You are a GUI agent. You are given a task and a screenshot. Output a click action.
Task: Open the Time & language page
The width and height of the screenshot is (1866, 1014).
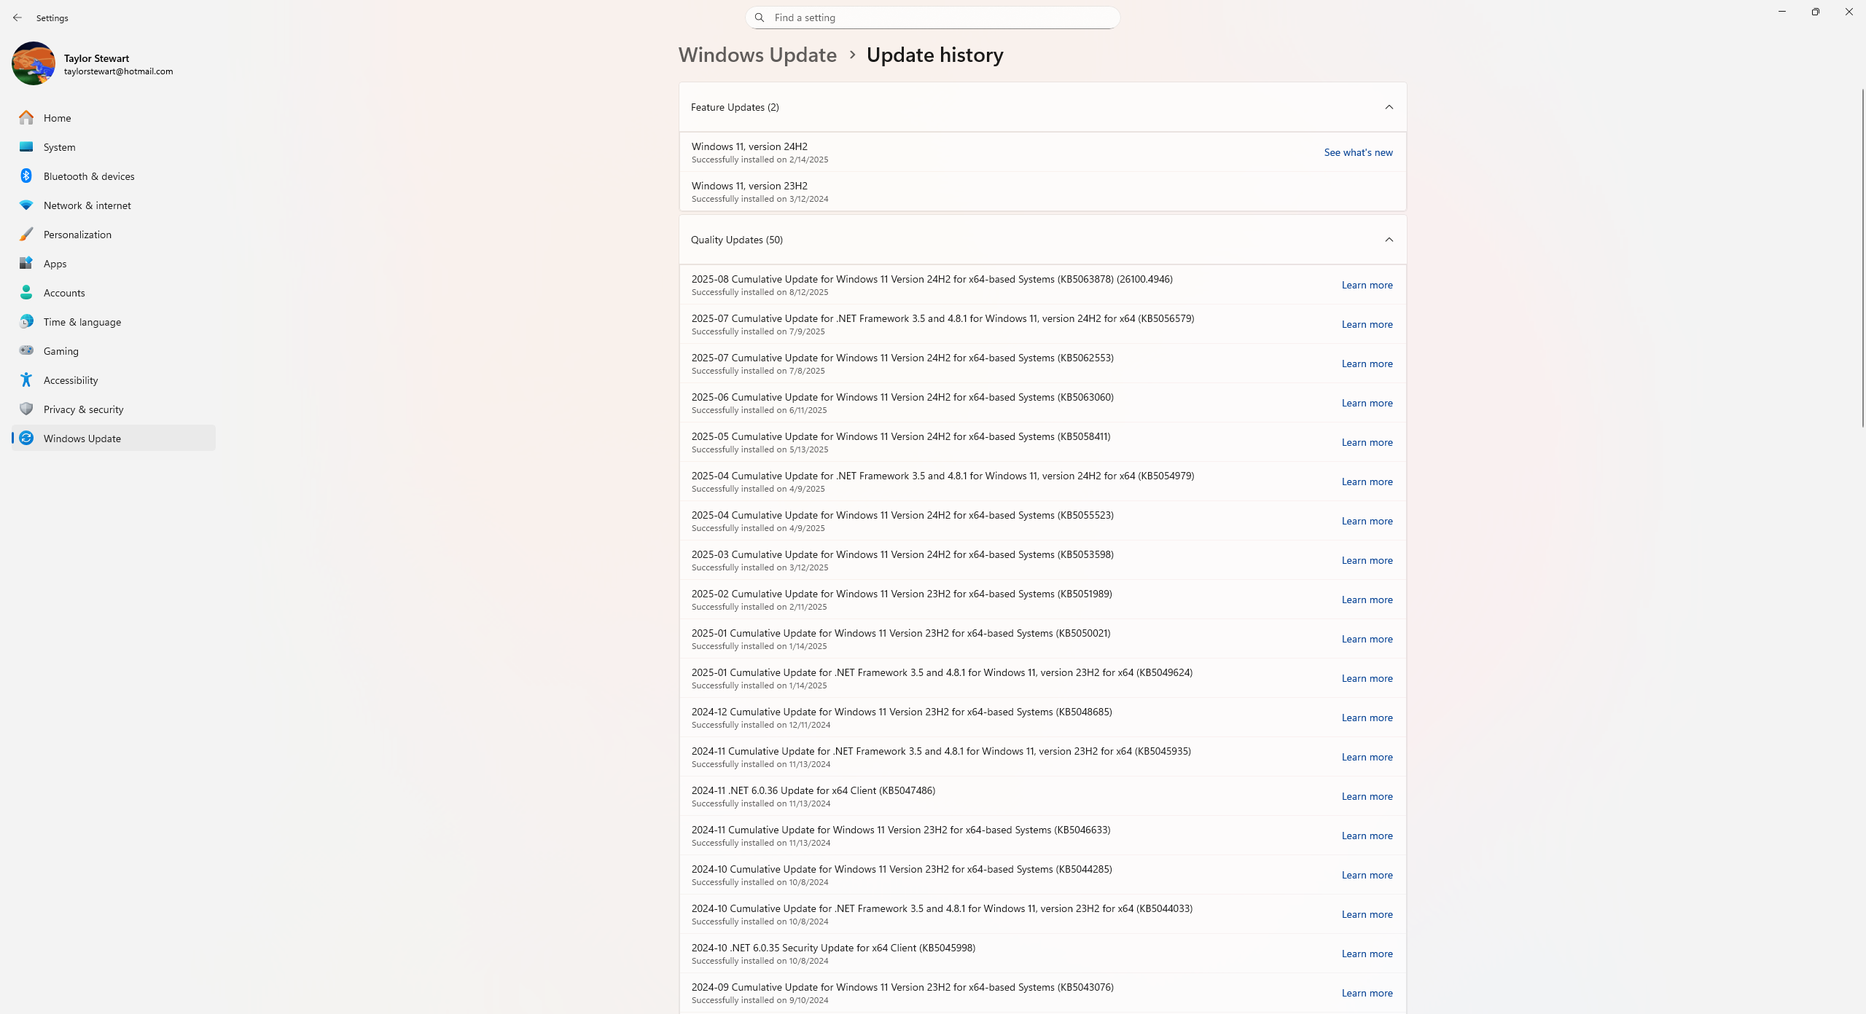point(82,321)
